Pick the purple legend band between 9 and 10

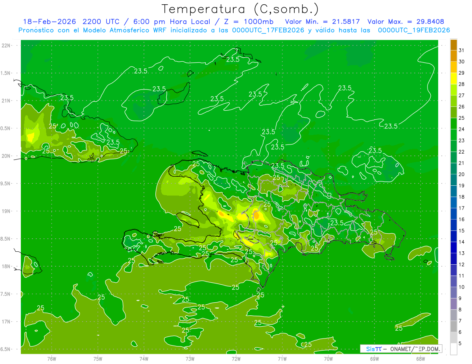pos(454,293)
